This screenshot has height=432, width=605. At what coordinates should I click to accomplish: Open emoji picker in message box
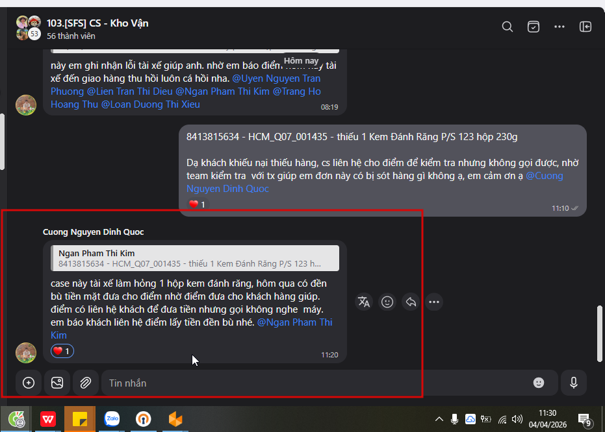click(x=539, y=383)
